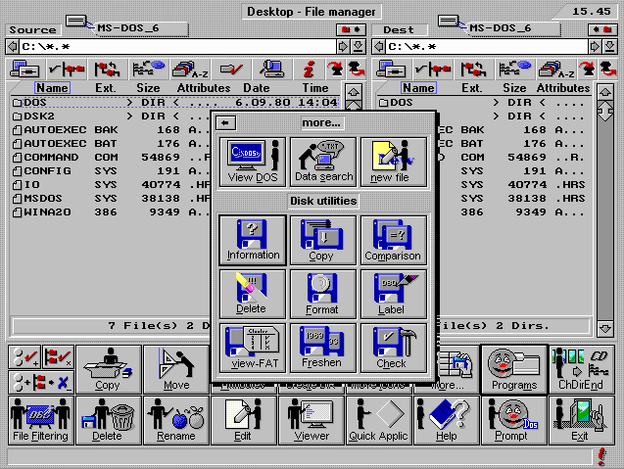The height and width of the screenshot is (469, 624).
Task: Toggle Dest panel swap button
Action: tap(601, 29)
